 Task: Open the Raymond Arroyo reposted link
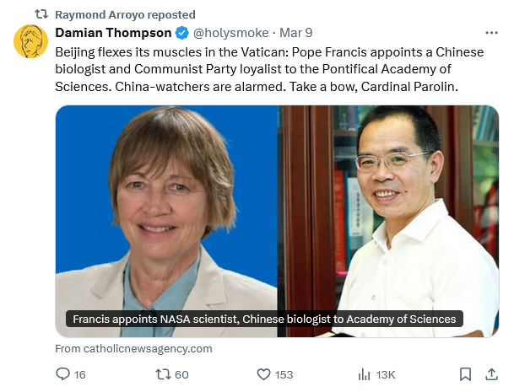(x=125, y=14)
